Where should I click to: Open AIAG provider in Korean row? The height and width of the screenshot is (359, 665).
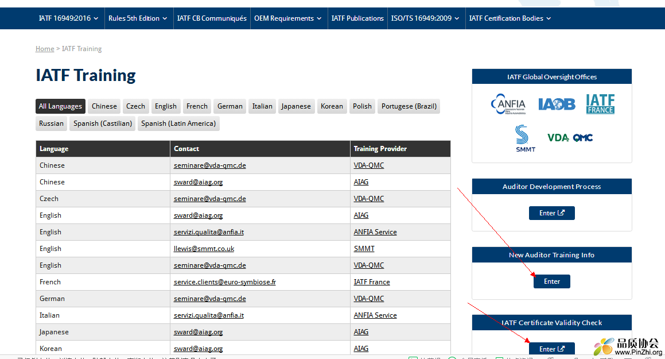(x=361, y=349)
